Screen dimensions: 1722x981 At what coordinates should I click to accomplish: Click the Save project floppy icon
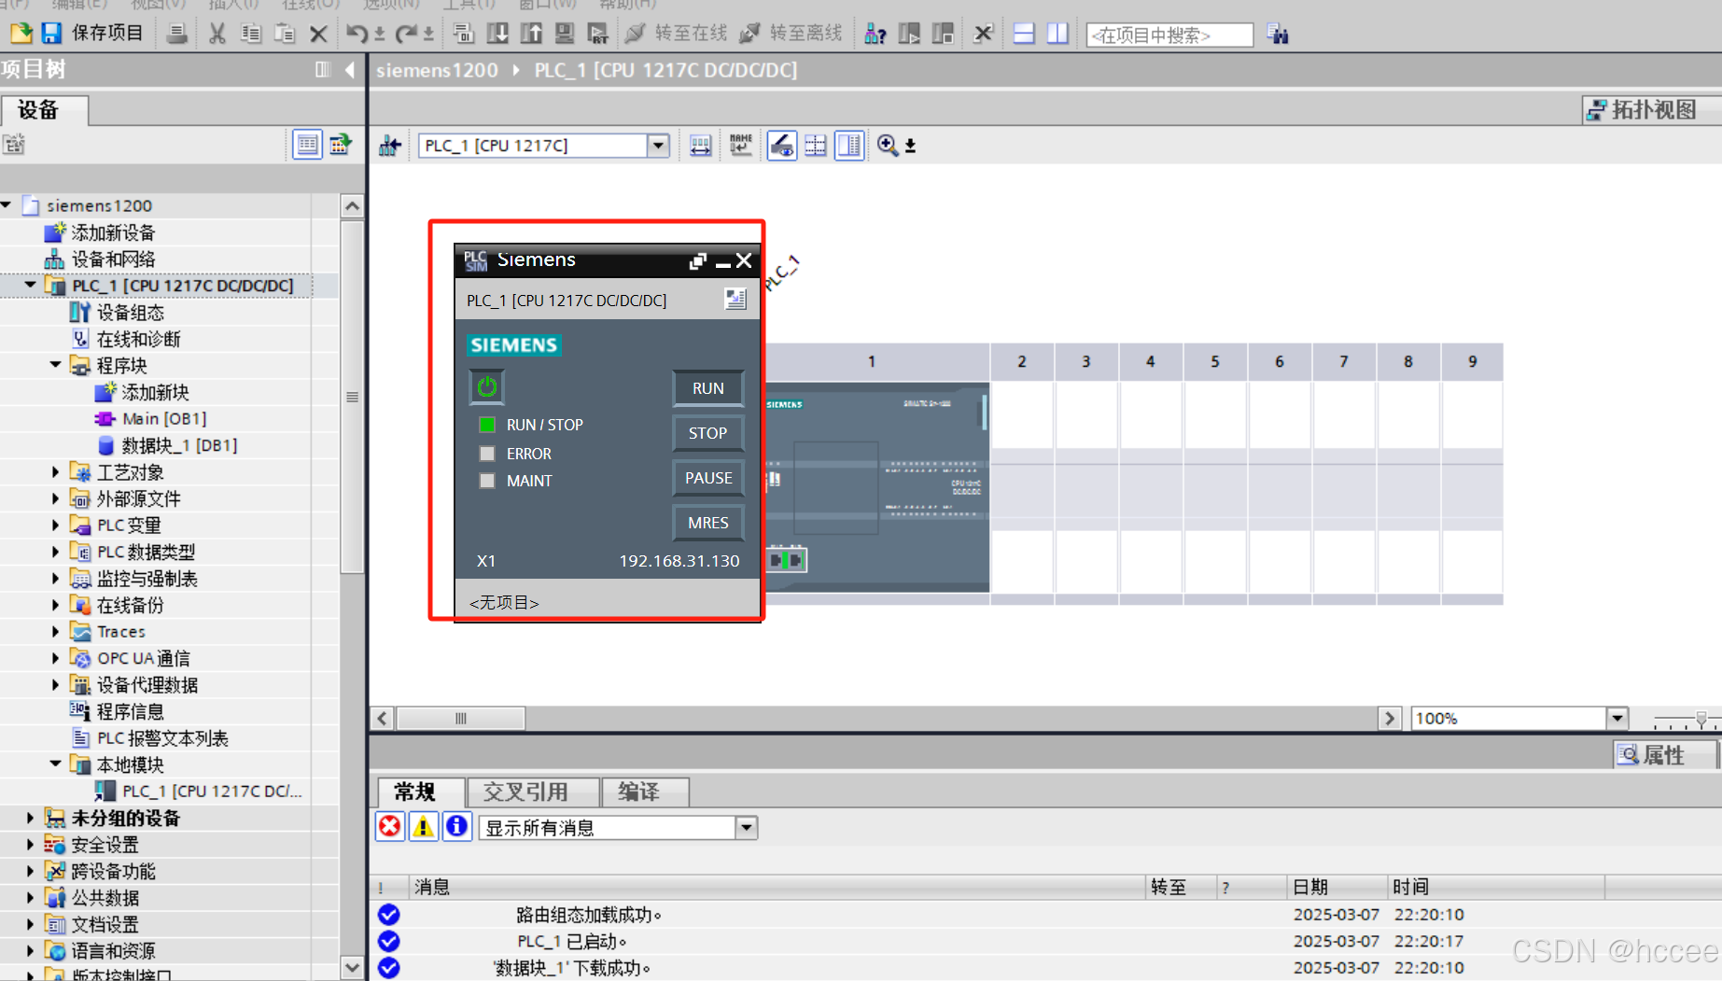pyautogui.click(x=51, y=34)
